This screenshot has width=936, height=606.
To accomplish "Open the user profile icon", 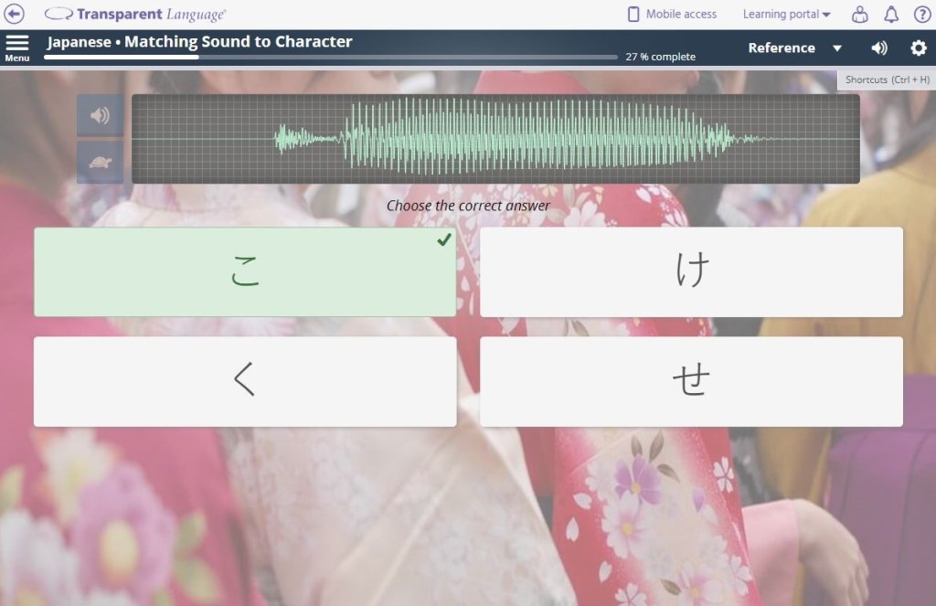I will point(859,14).
